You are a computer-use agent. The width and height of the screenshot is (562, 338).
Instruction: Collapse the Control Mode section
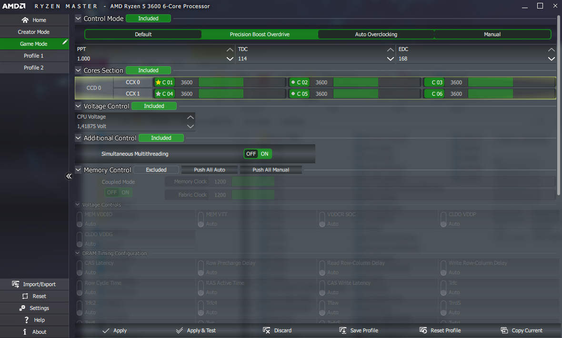pos(78,19)
